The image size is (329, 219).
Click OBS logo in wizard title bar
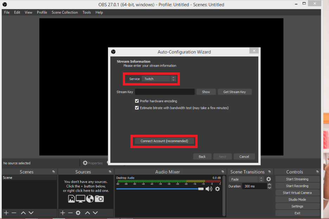[x=113, y=52]
